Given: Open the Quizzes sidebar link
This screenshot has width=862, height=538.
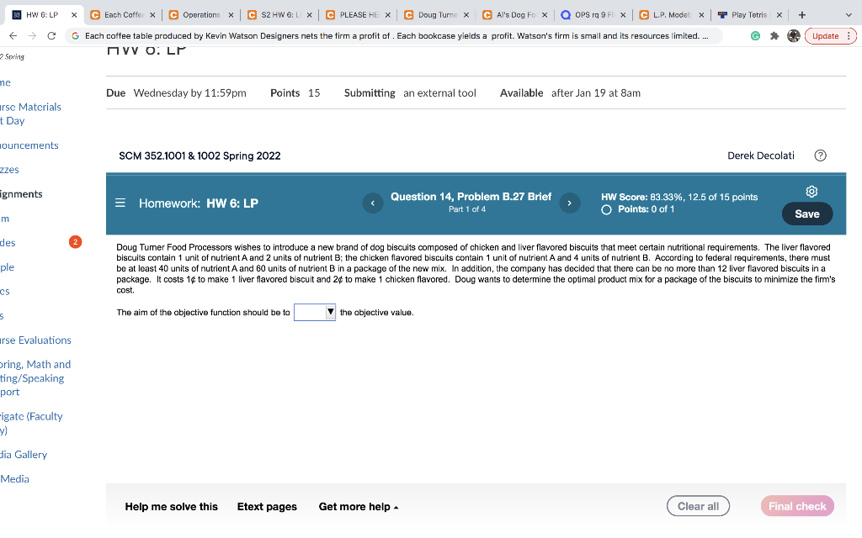Looking at the screenshot, I should [x=9, y=169].
